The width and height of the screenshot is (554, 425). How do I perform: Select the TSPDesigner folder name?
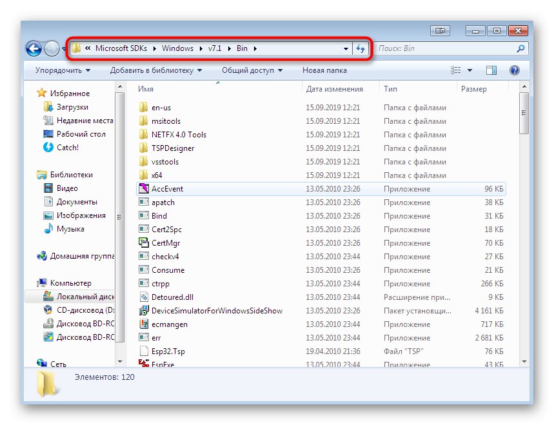point(173,148)
